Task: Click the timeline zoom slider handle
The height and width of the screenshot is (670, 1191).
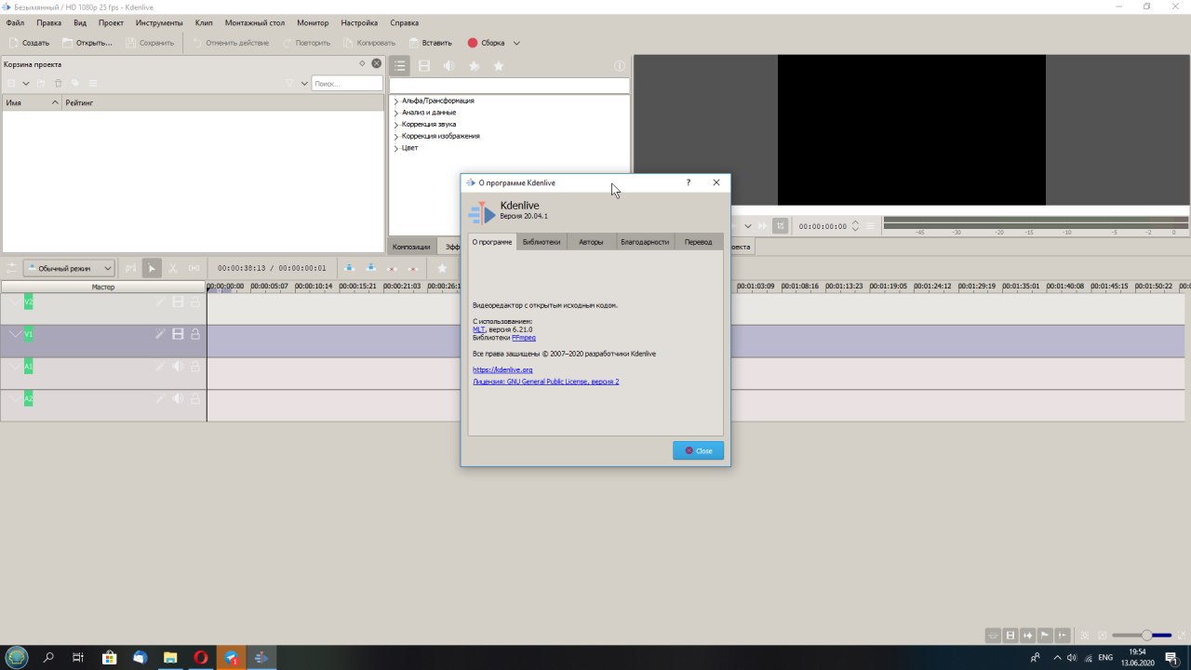Action: click(x=1146, y=636)
